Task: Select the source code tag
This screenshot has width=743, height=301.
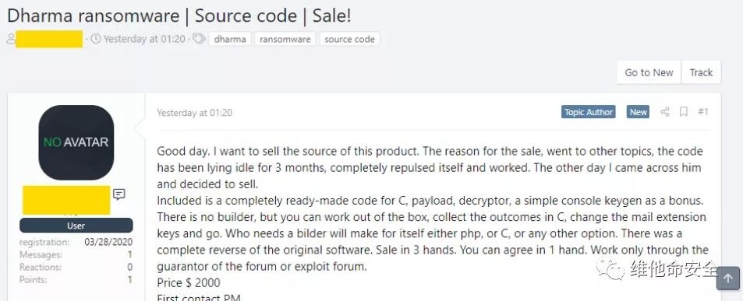Action: click(x=350, y=39)
